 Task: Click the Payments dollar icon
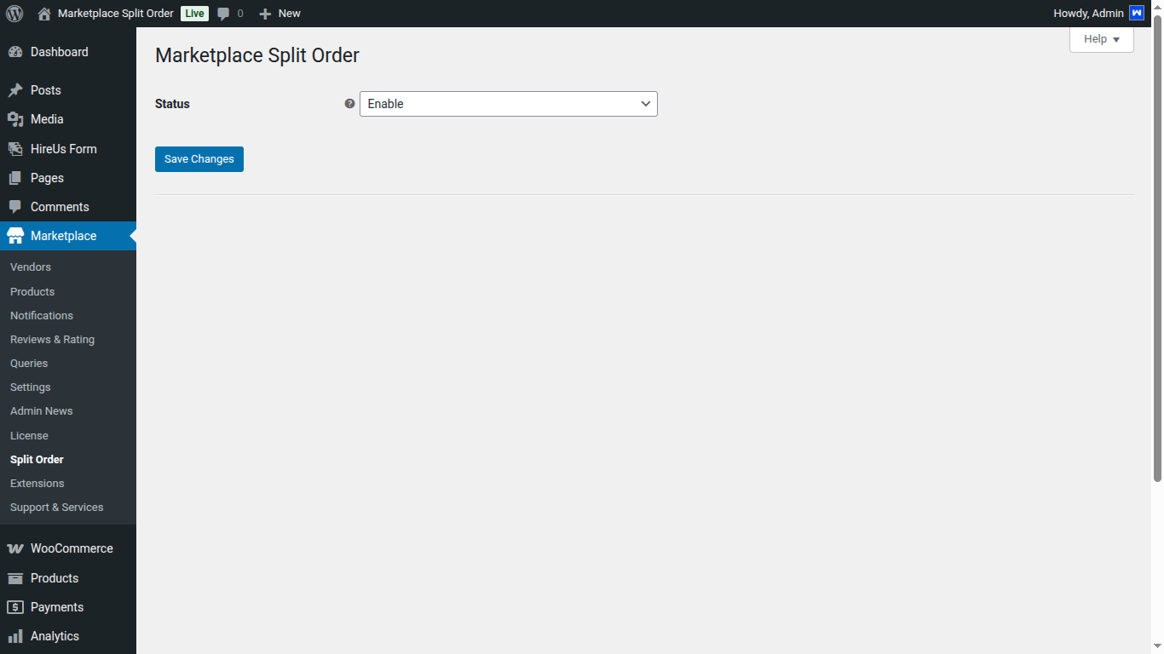click(x=17, y=606)
